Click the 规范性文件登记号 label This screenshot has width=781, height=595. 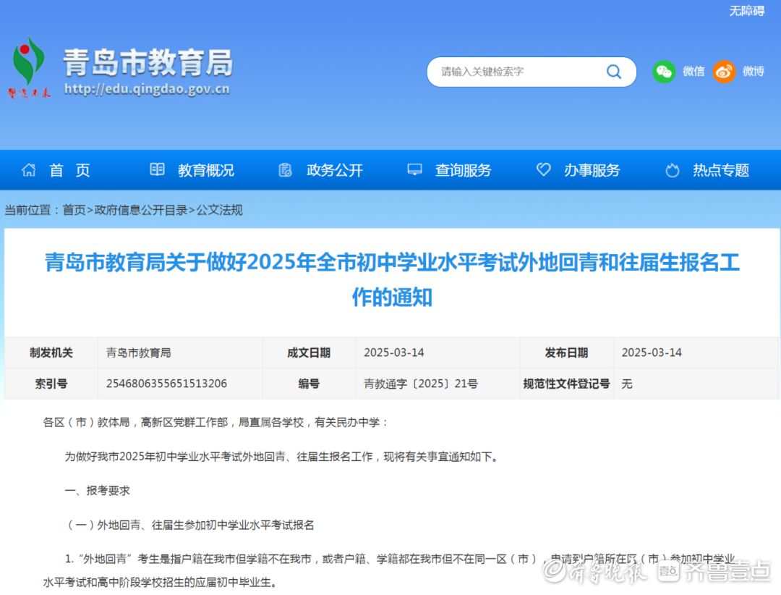click(x=566, y=384)
